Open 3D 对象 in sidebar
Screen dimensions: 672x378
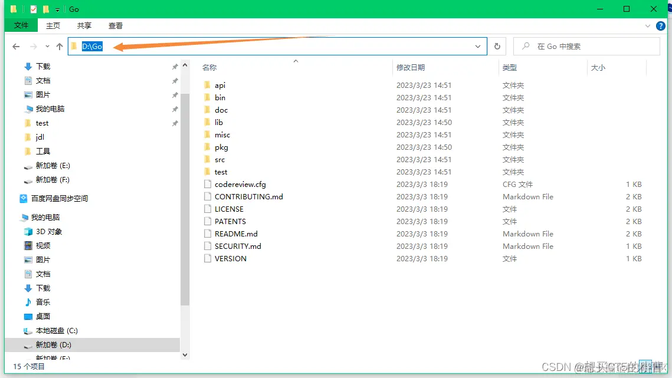(x=49, y=231)
